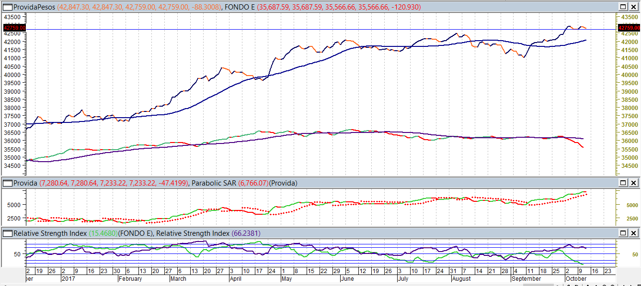641x286 pixels.
Task: Click the August label on date axis
Action: [461, 278]
